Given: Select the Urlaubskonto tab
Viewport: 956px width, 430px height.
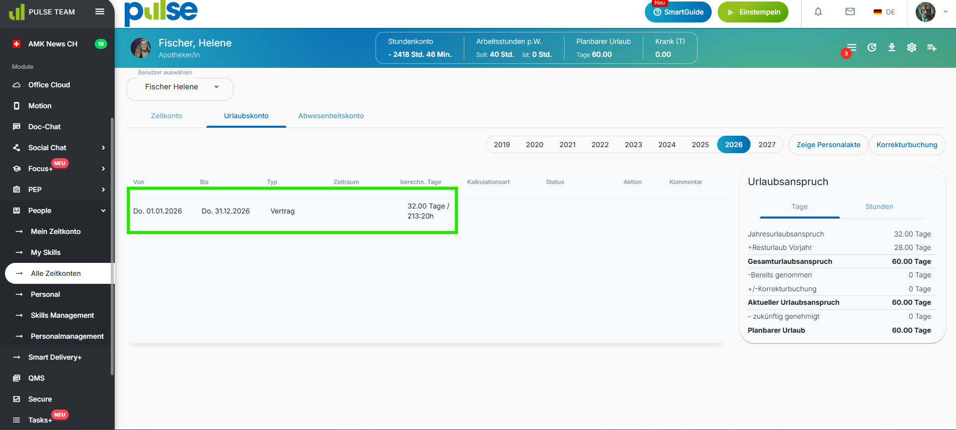Looking at the screenshot, I should pos(246,116).
